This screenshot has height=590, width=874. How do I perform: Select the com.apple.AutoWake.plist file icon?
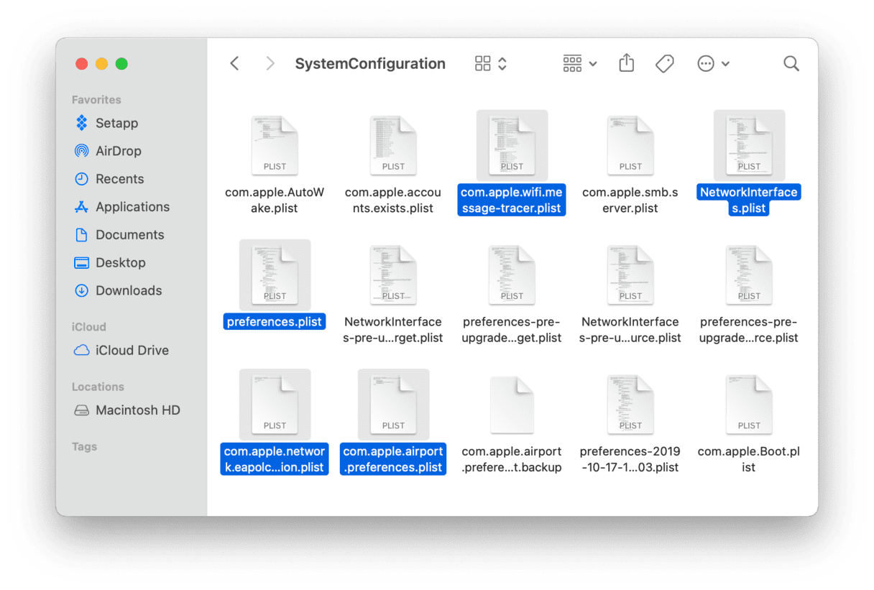pos(275,145)
